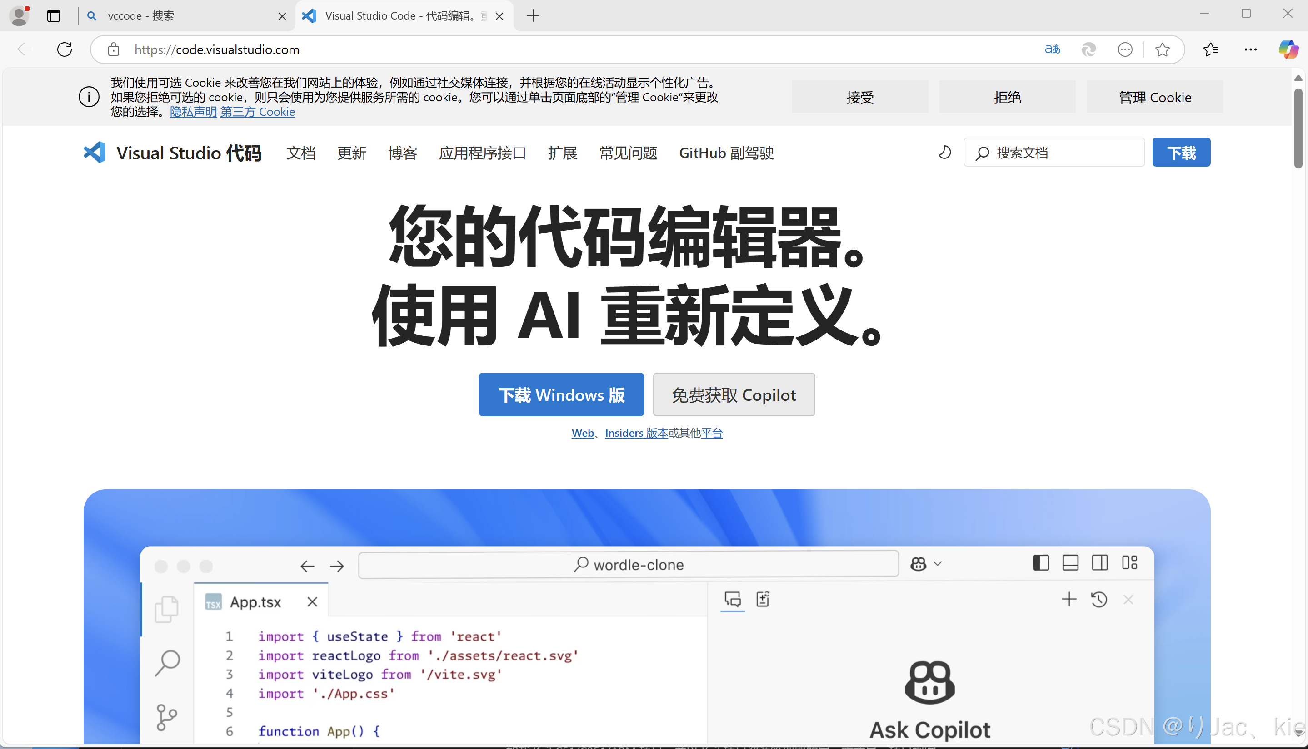Reload the current page
Viewport: 1308px width, 749px height.
coord(65,49)
